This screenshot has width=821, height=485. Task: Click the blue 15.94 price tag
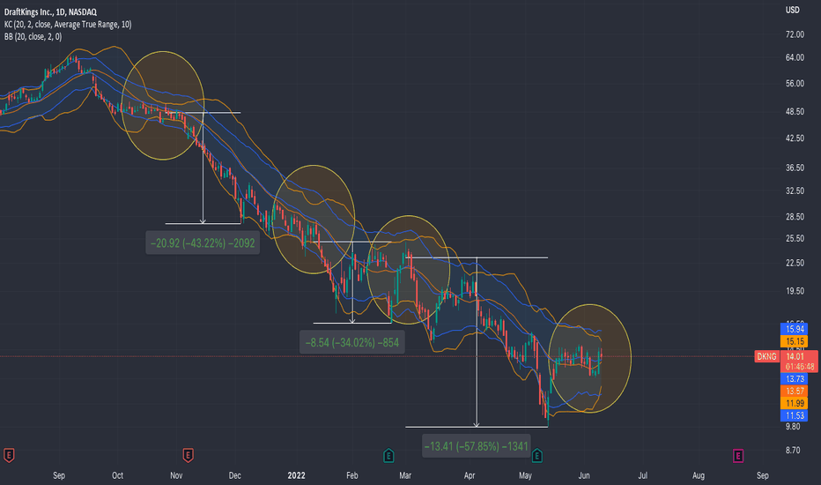click(795, 329)
